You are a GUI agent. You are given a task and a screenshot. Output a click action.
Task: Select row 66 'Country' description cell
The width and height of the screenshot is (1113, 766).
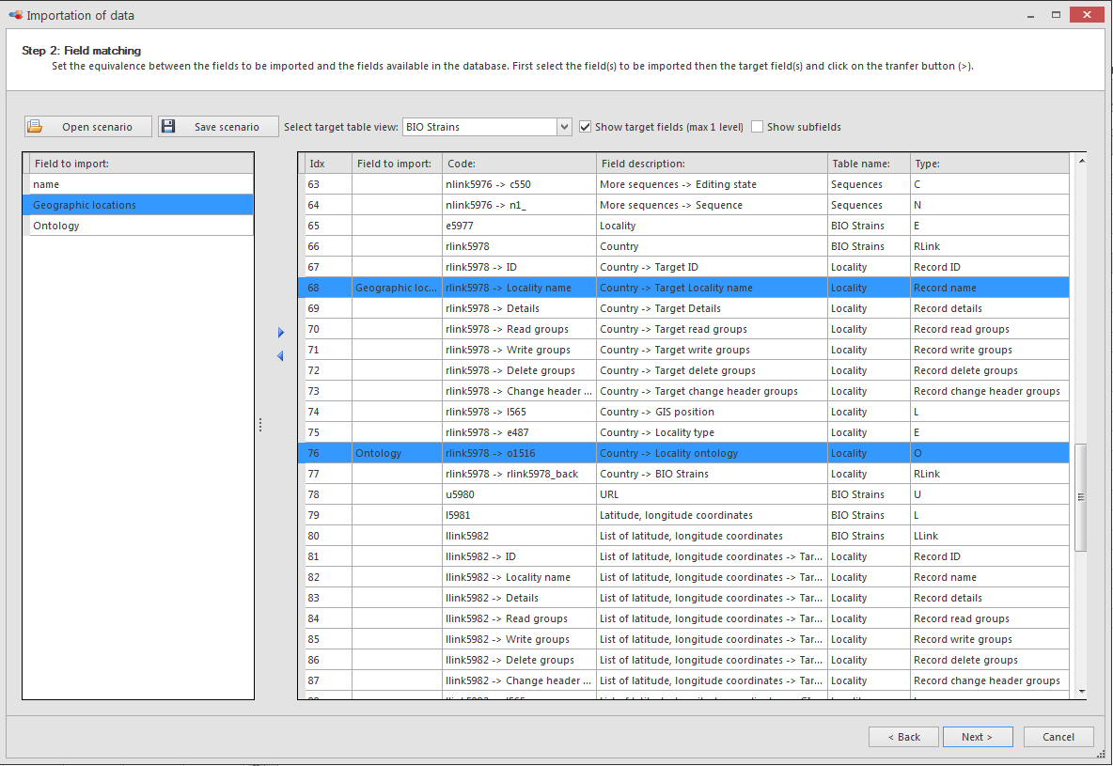coord(712,245)
